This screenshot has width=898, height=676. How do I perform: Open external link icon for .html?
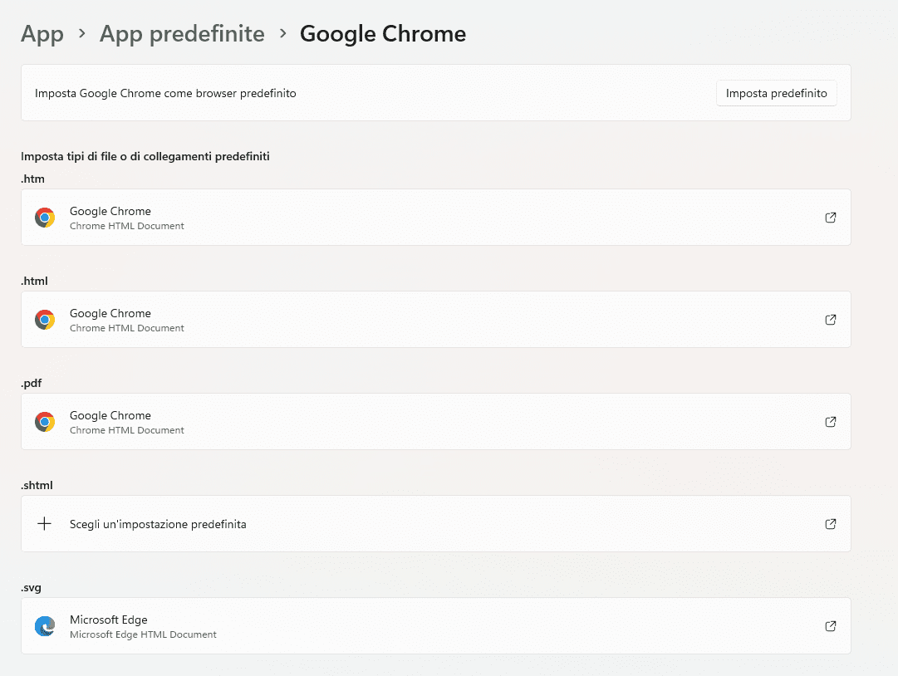coord(830,320)
